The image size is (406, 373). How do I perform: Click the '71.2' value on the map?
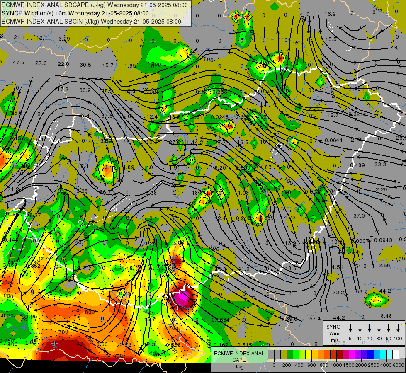click(13, 189)
